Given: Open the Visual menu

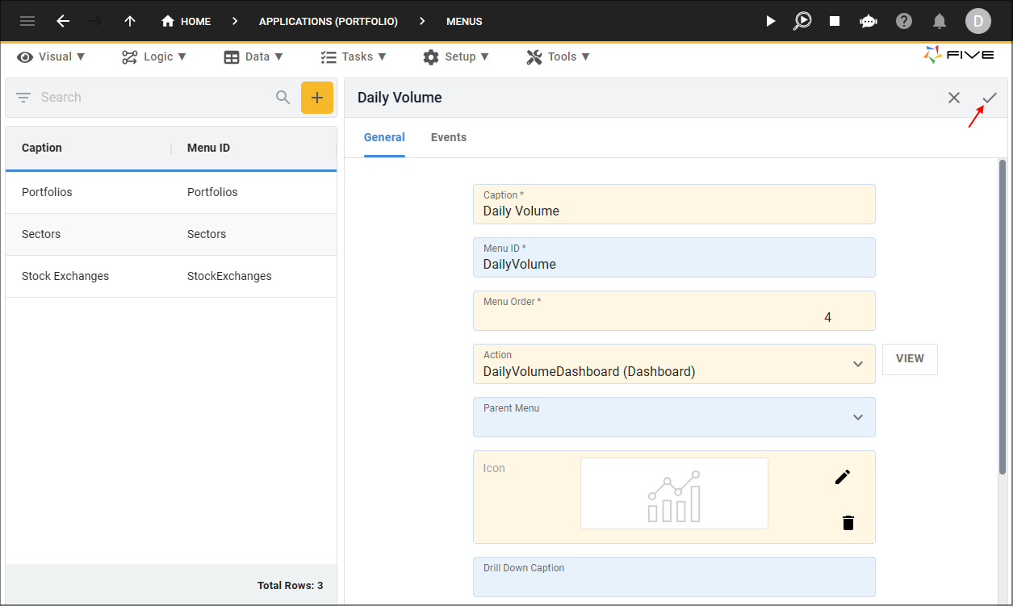Looking at the screenshot, I should click(52, 56).
